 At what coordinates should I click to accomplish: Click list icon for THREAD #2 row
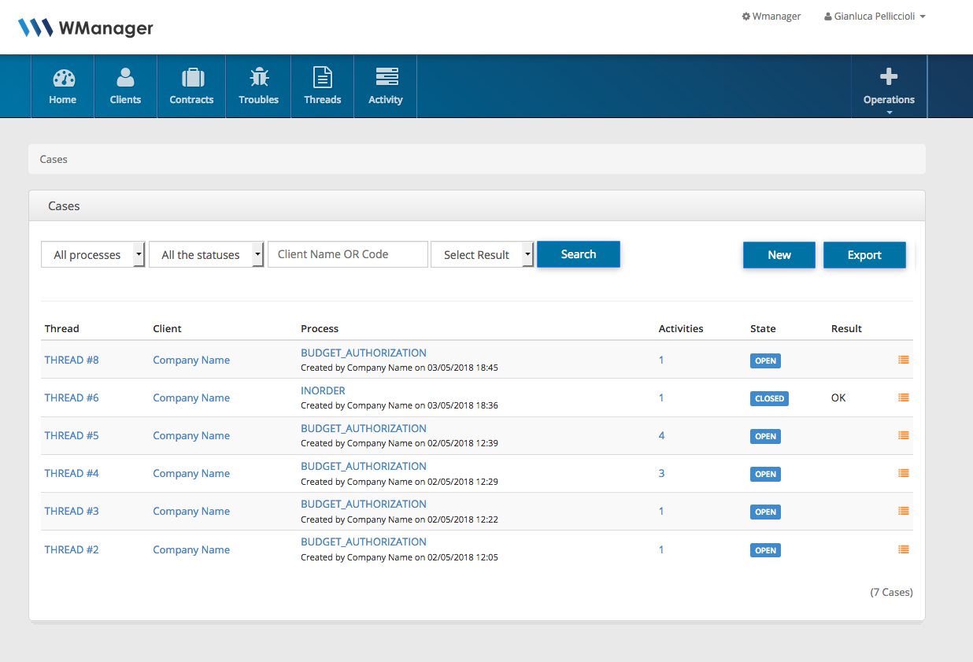(903, 549)
